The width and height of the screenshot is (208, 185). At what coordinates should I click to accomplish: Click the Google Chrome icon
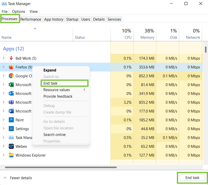(11, 76)
